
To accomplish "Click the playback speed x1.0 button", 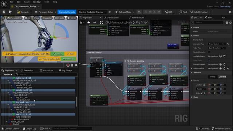I will pos(72,18).
